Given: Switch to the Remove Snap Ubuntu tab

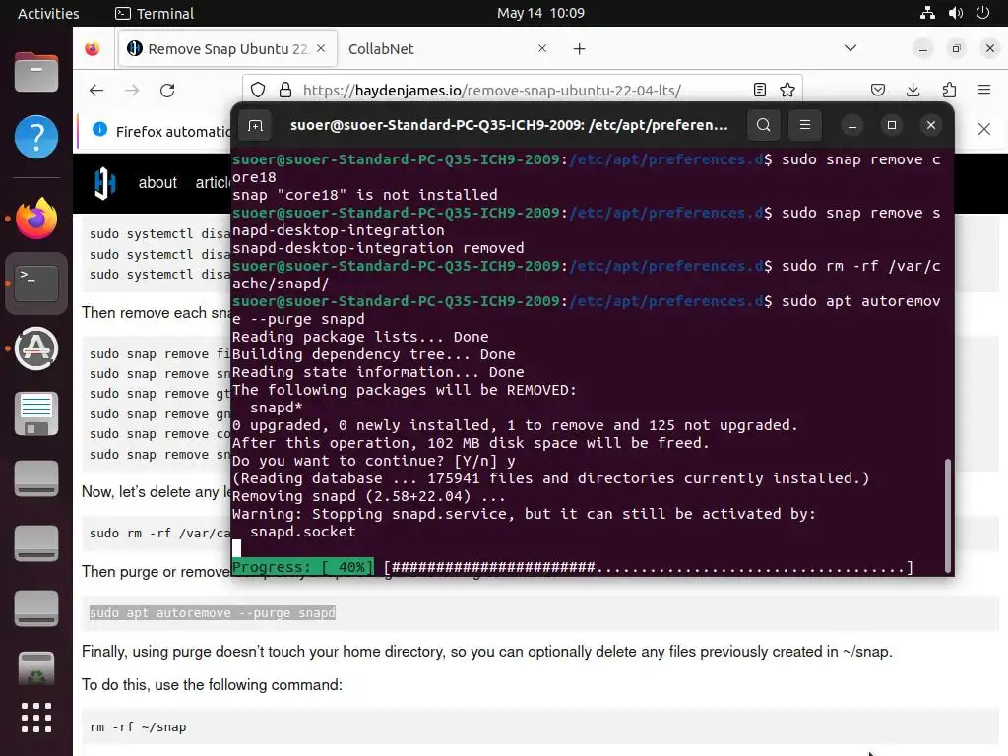Looking at the screenshot, I should 227,49.
